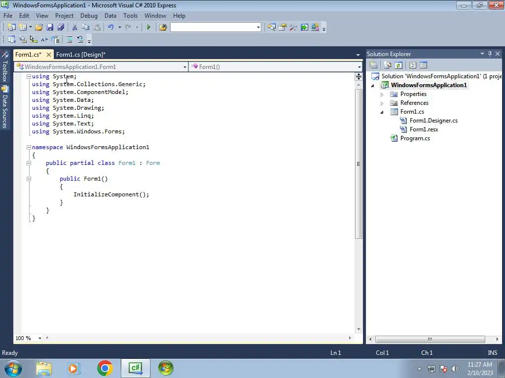Image resolution: width=505 pixels, height=378 pixels.
Task: Click View Code icon in Solution Explorer
Action: (413, 65)
